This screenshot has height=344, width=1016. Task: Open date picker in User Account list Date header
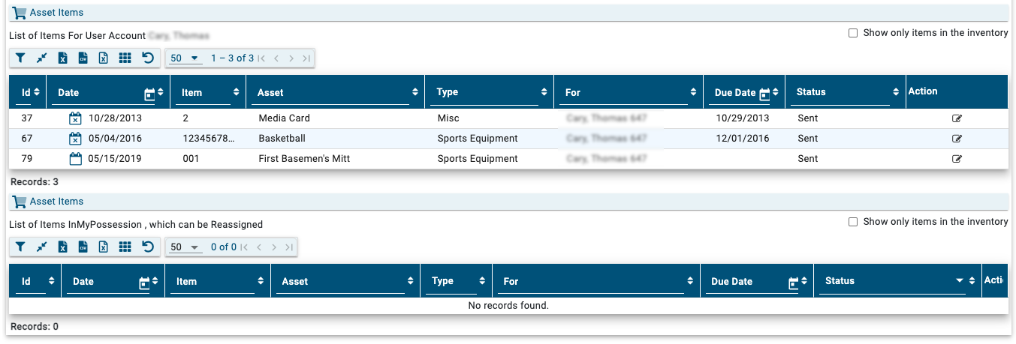point(149,94)
